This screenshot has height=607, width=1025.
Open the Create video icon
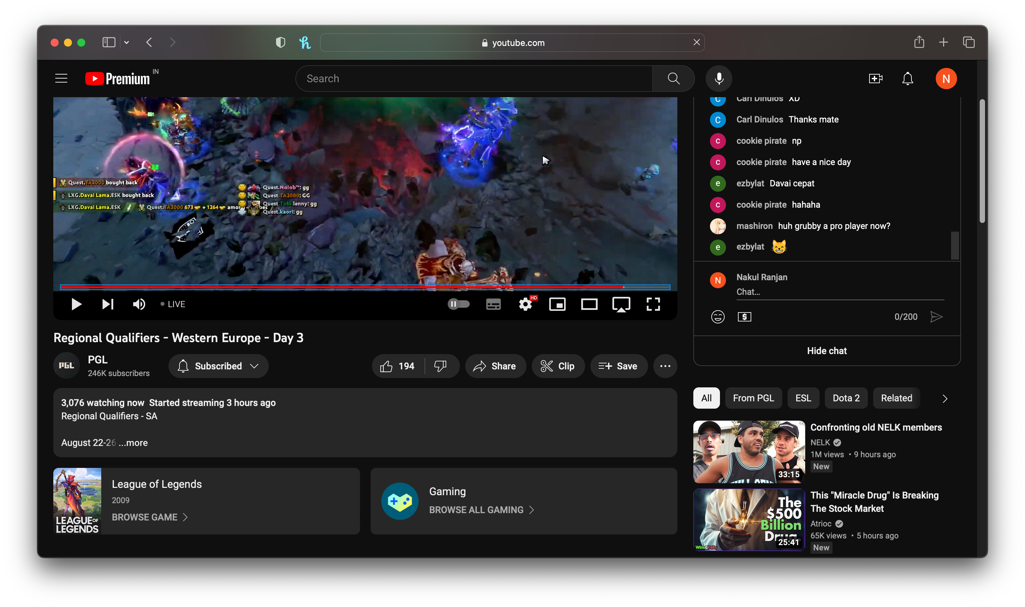coord(875,79)
